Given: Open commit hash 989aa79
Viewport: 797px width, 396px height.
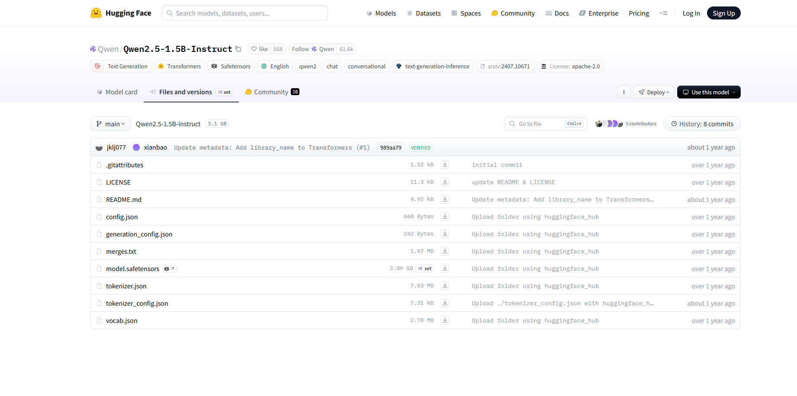Looking at the screenshot, I should [391, 148].
